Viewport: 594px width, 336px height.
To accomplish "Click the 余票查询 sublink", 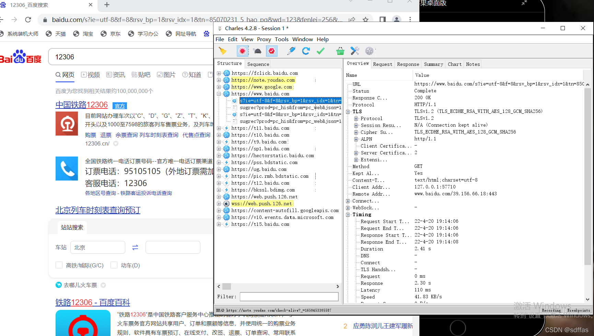I will [x=127, y=135].
